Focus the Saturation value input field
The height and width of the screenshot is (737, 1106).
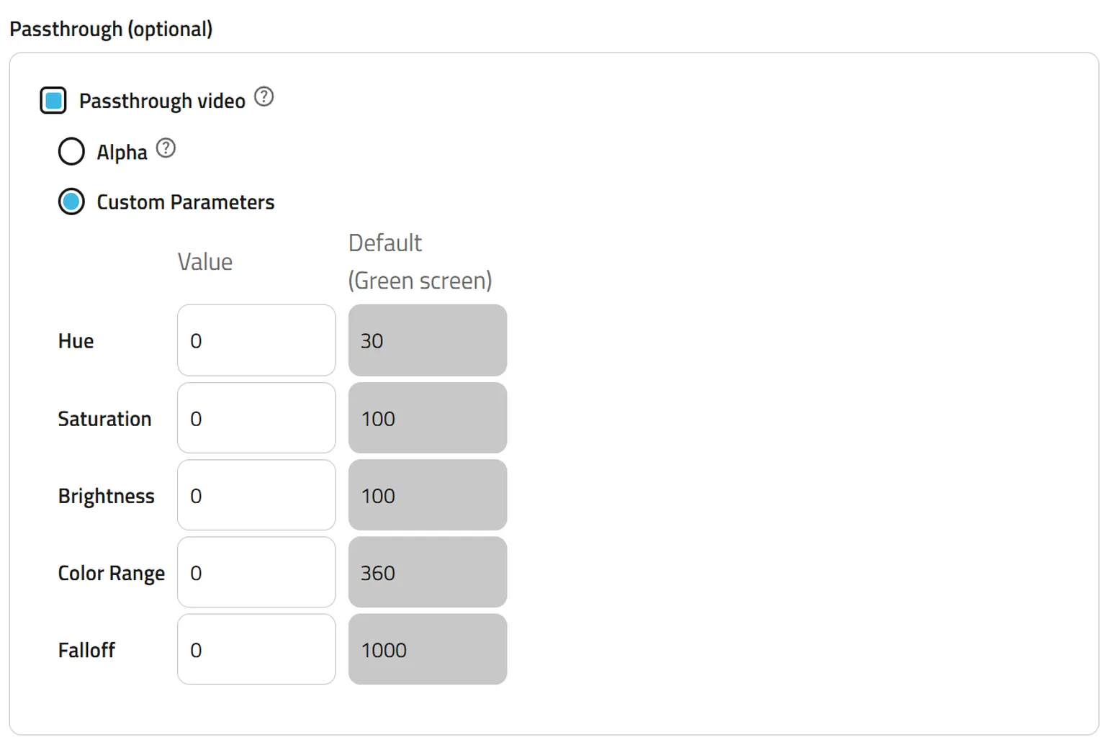click(256, 418)
